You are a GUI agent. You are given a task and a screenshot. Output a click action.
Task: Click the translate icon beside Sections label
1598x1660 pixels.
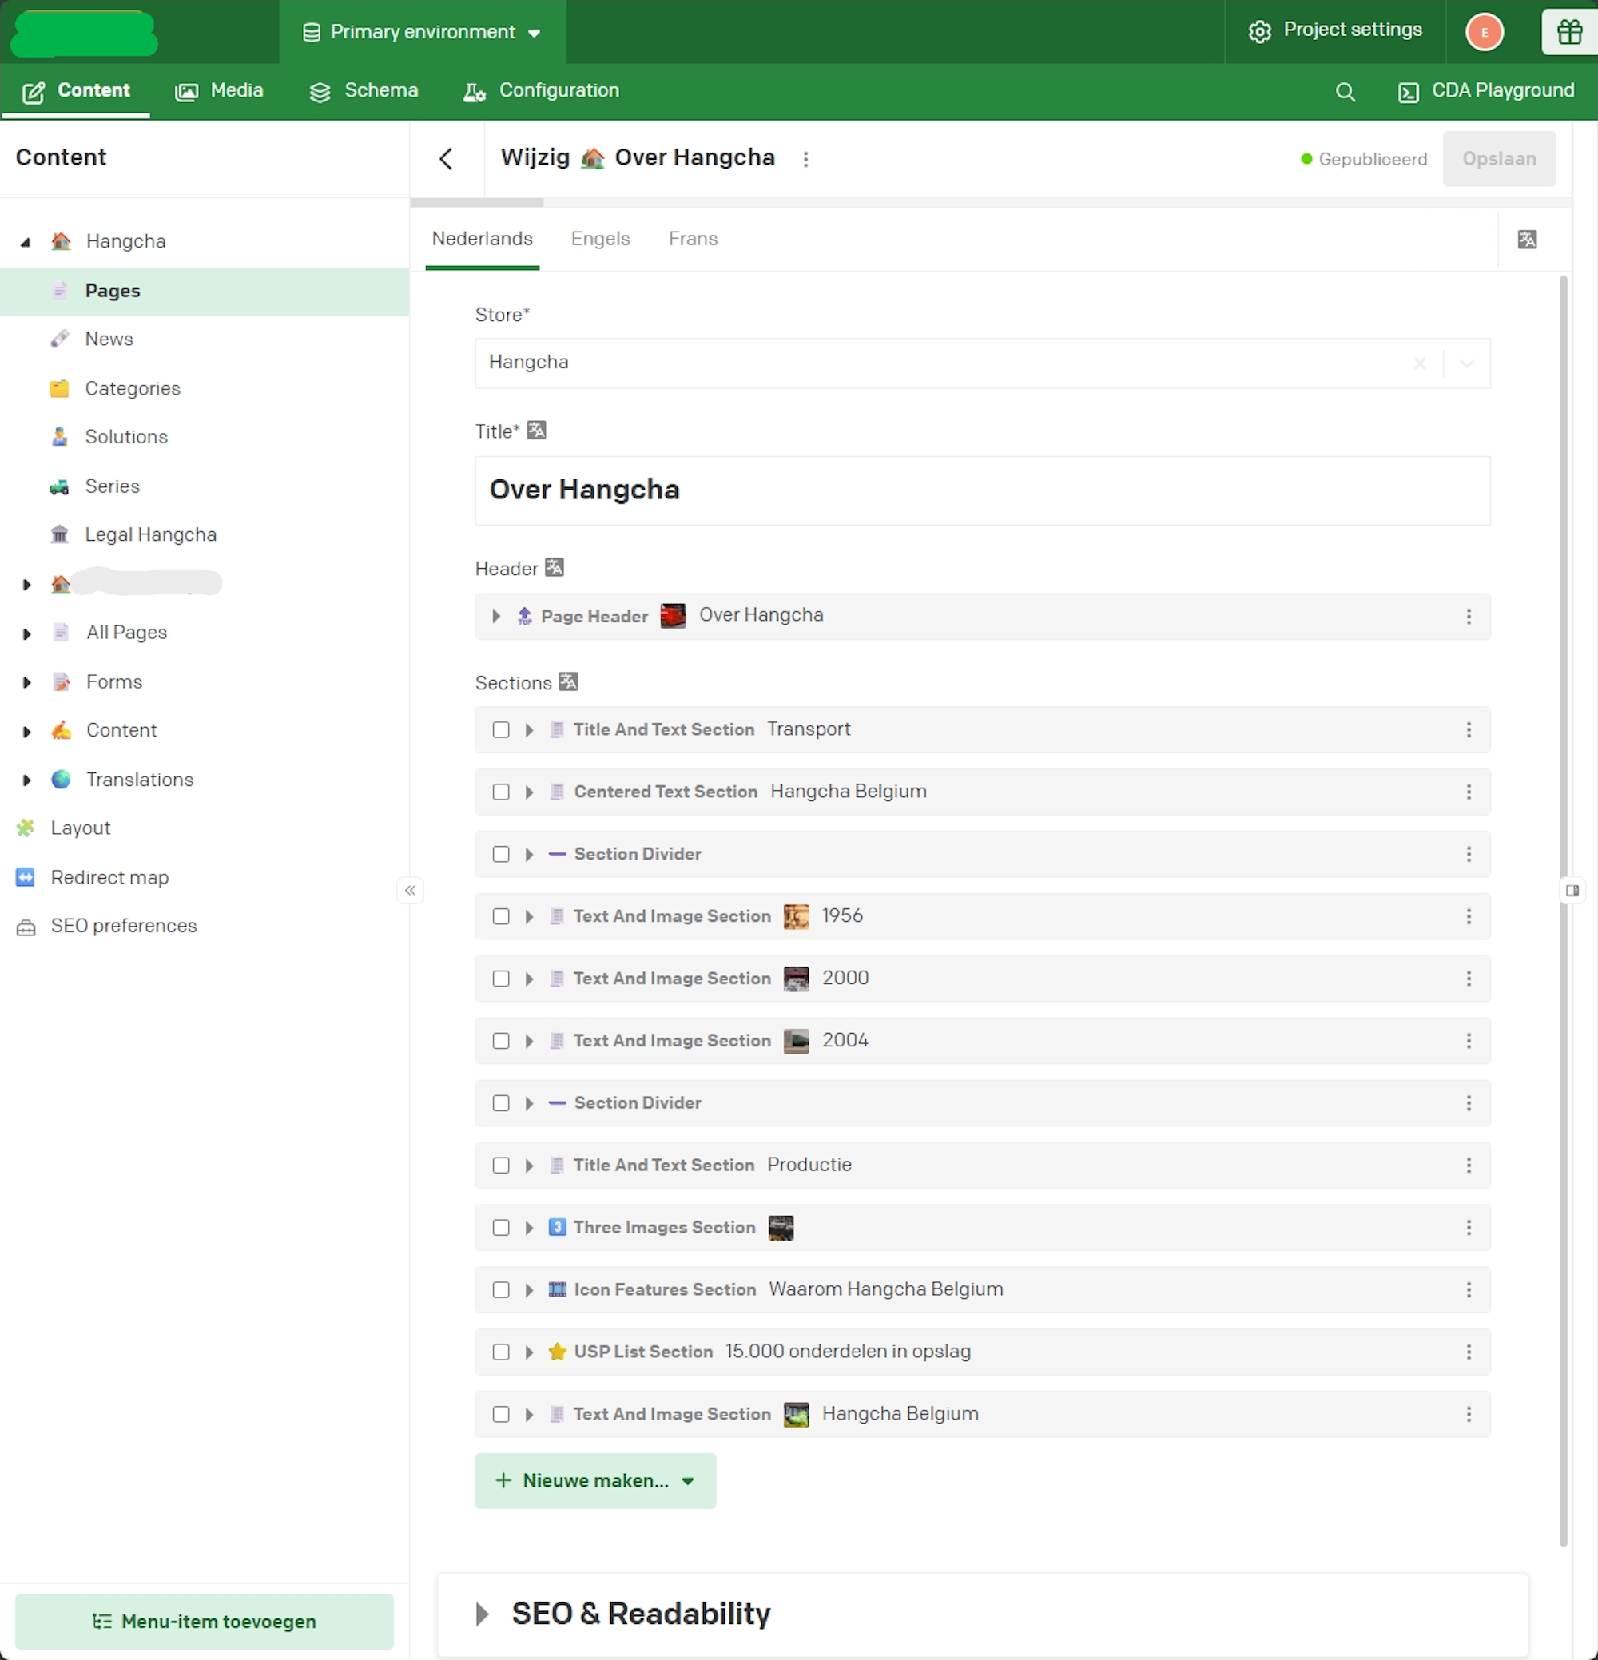[569, 681]
